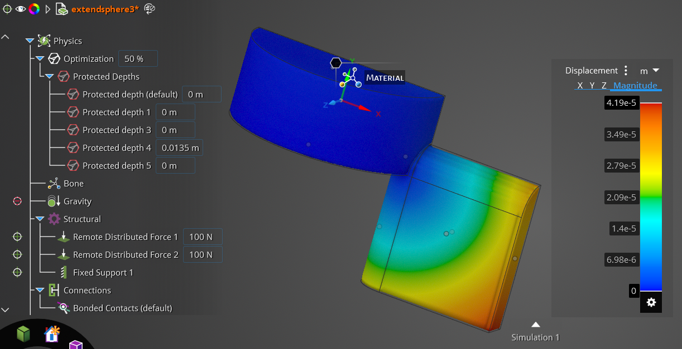Select Bonded Contacts (default) tree item
The image size is (682, 349).
pyautogui.click(x=123, y=308)
